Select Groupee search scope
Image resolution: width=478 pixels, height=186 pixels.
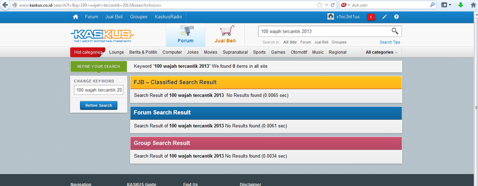tap(339, 42)
